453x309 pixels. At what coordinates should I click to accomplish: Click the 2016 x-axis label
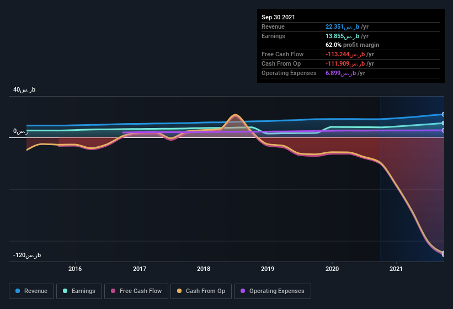coord(75,269)
